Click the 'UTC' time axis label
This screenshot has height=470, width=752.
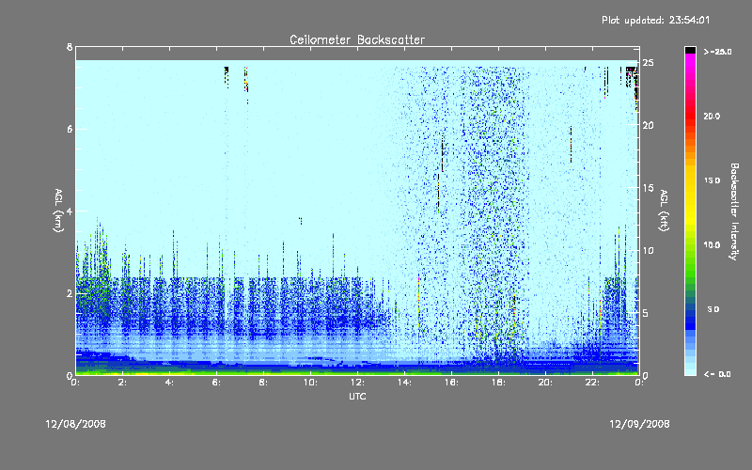coord(357,397)
